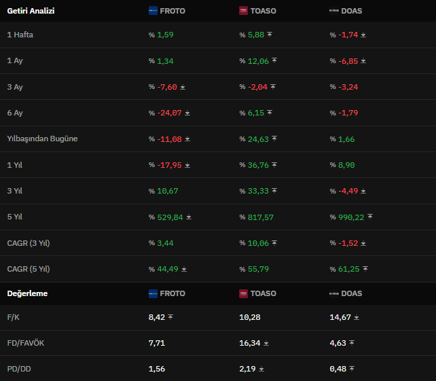Image resolution: width=436 pixels, height=381 pixels.
Task: Select the FD/FAVÖK row label
Action: pos(26,343)
